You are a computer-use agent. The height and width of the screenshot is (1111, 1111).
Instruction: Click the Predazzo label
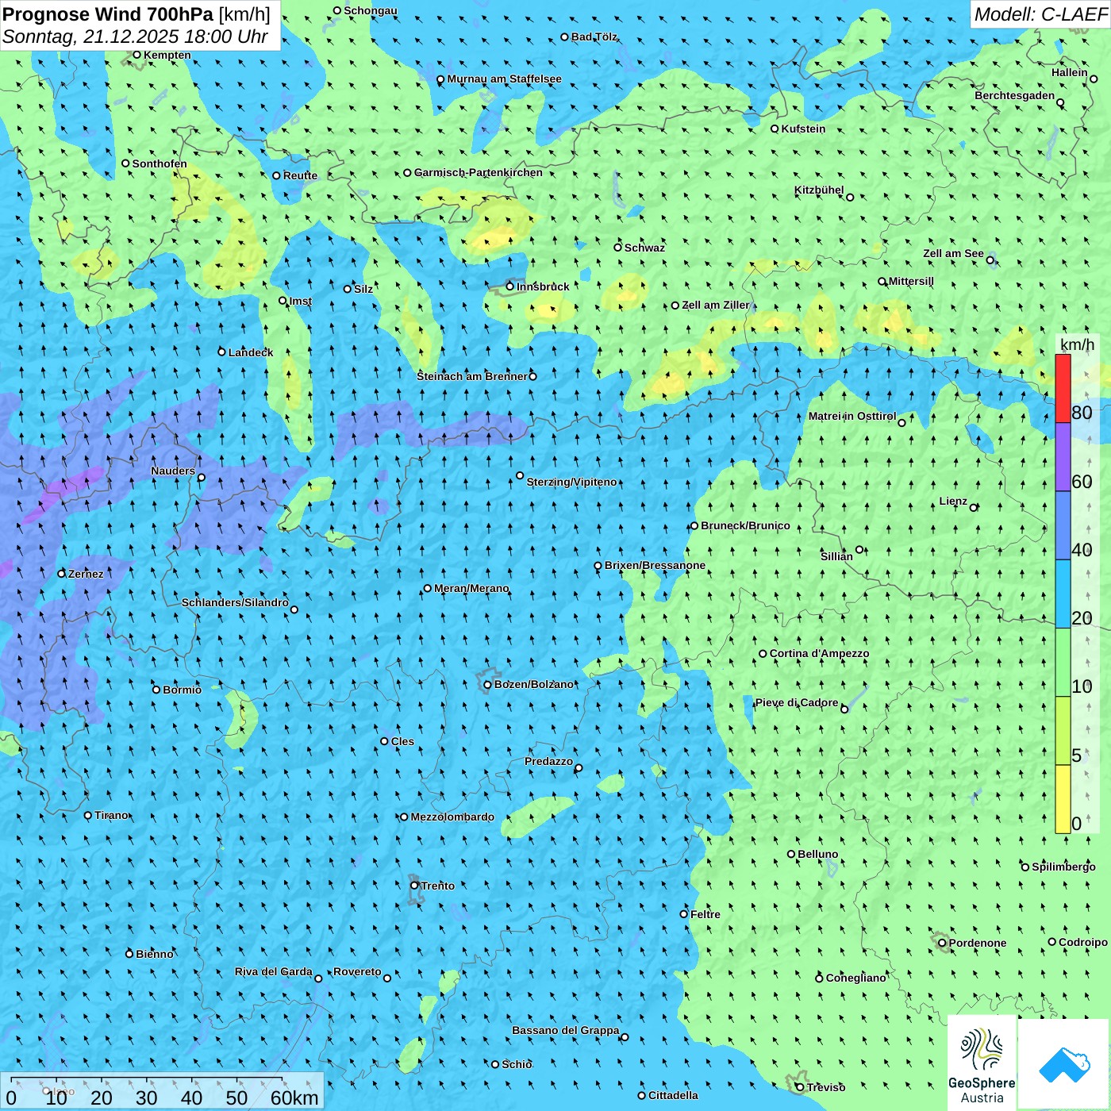click(x=548, y=761)
